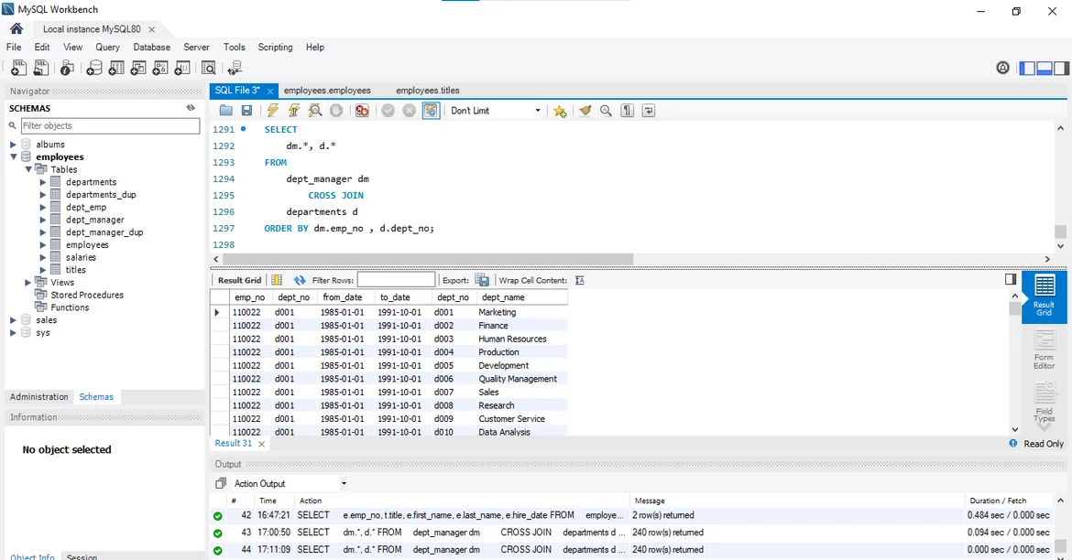Collapse the employees schema tree
The image size is (1072, 560).
tap(14, 157)
